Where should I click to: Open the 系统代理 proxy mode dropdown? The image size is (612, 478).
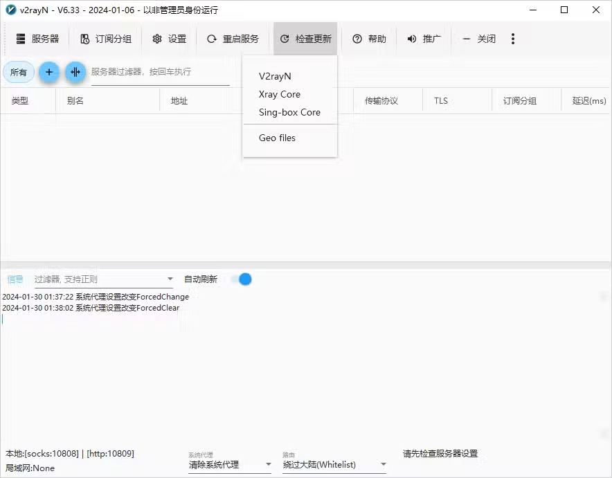click(228, 465)
